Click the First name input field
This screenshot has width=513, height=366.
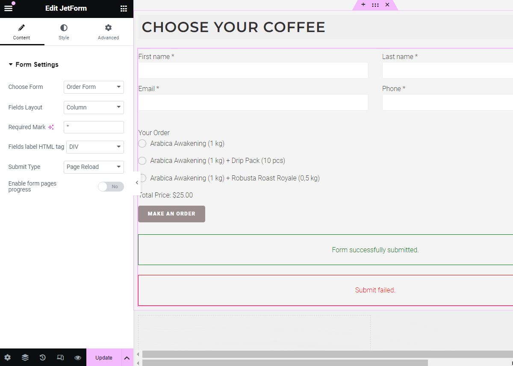pyautogui.click(x=253, y=70)
